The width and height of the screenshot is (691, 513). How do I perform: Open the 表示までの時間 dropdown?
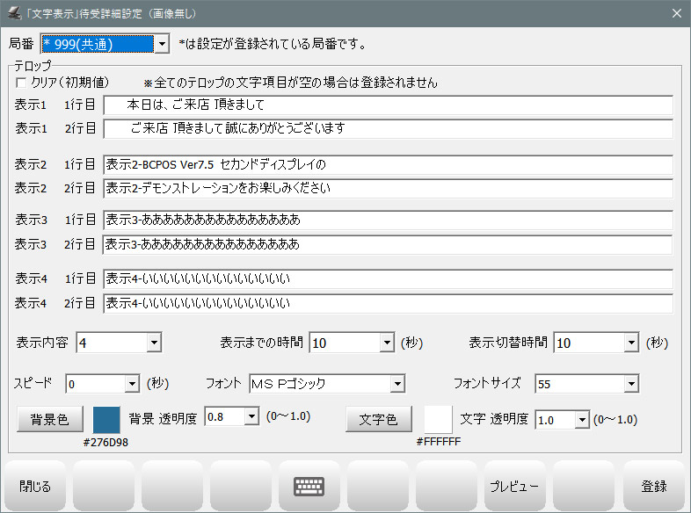[387, 343]
